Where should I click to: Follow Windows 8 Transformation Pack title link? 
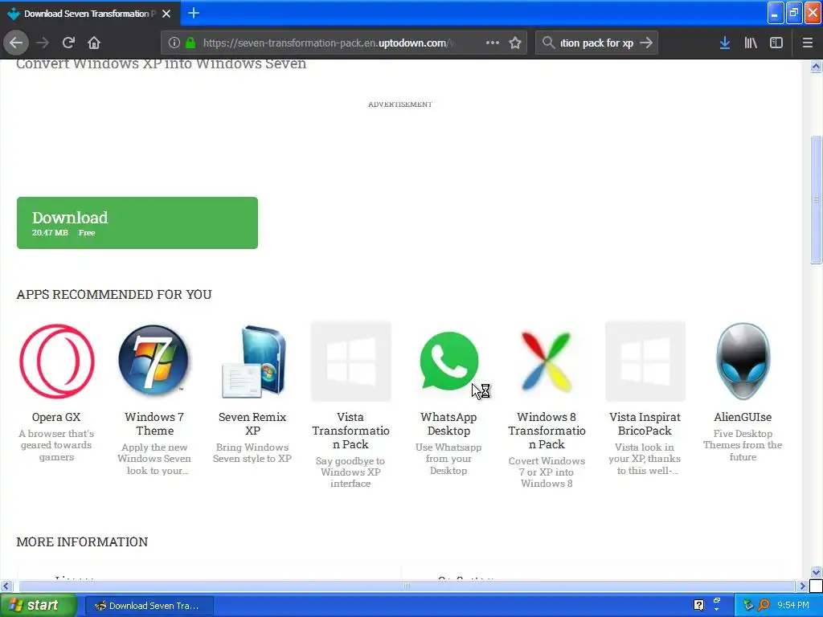point(547,431)
